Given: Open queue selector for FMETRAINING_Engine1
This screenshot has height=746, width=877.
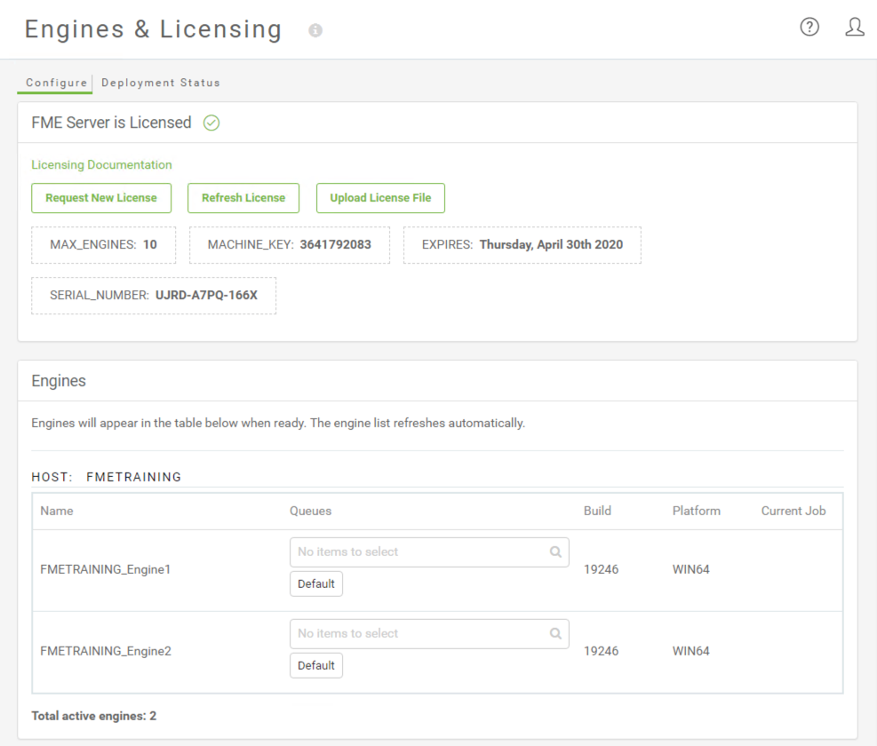Looking at the screenshot, I should 429,552.
